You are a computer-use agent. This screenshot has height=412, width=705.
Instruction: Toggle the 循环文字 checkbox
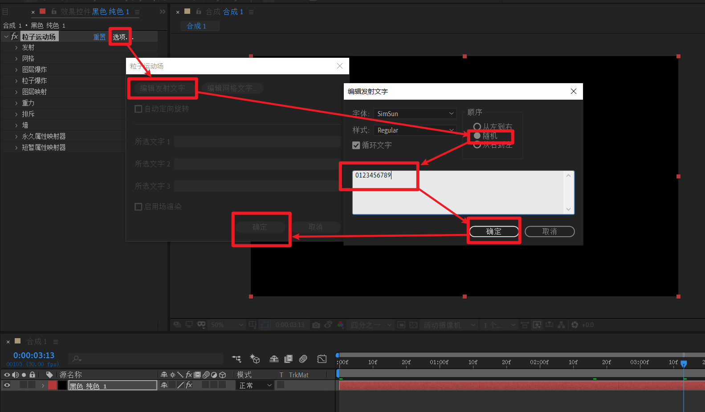coord(356,145)
